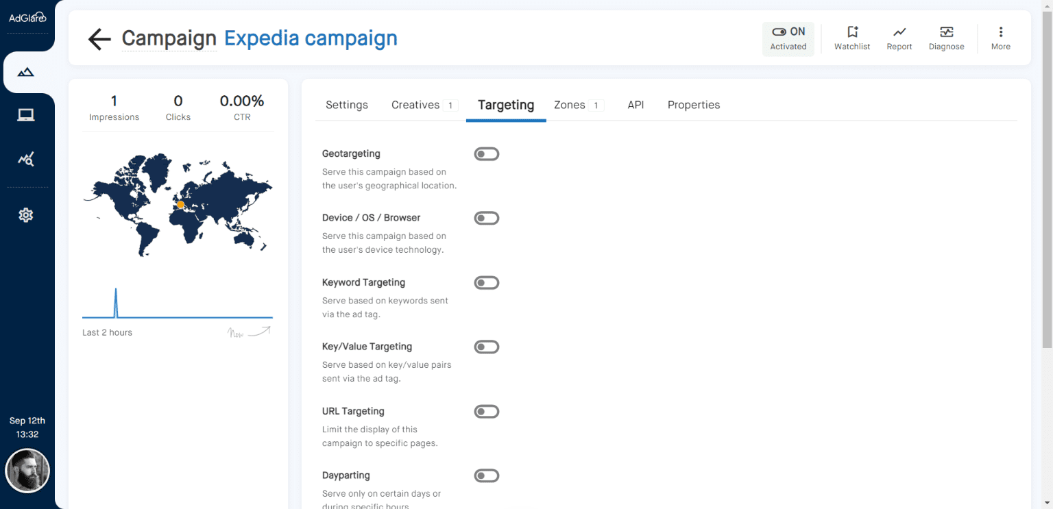Open the statistics icon in the sidebar
Viewport: 1053px width, 509px height.
point(25,158)
